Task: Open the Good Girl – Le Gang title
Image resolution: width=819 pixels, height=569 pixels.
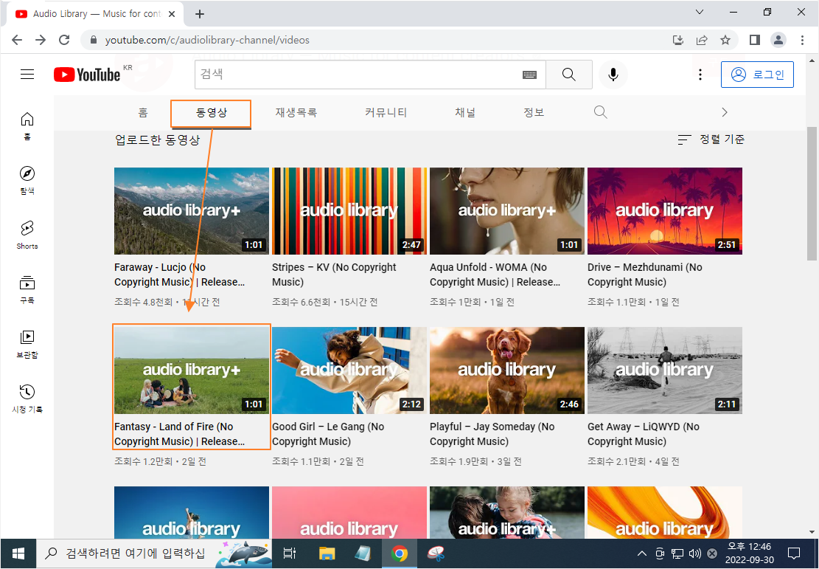Action: coord(328,434)
